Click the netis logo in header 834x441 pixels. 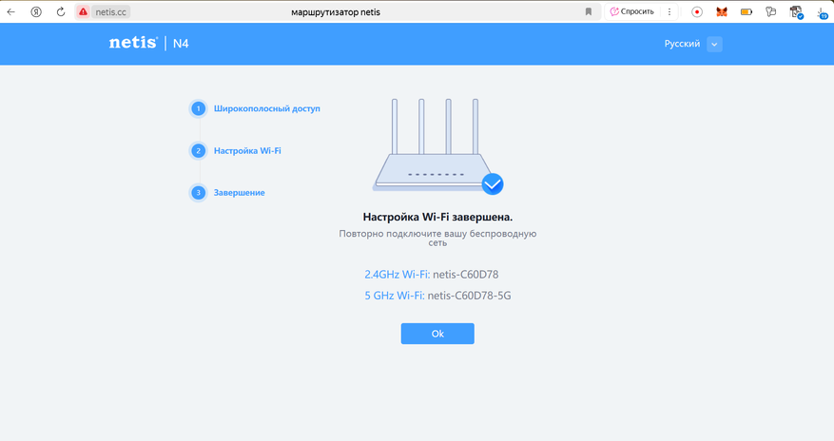coord(133,43)
